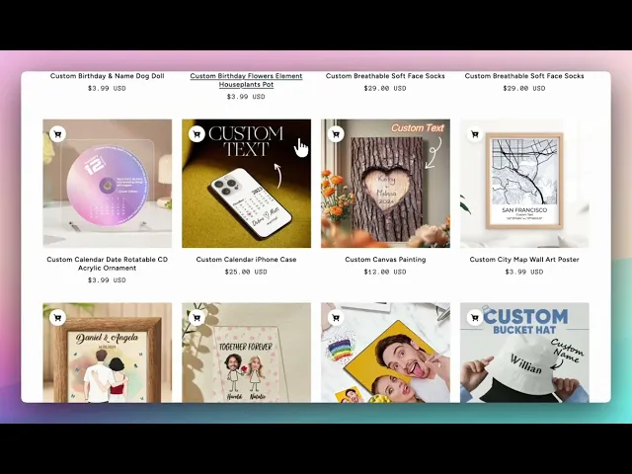Select the Daniel & Angela framed couple image
The height and width of the screenshot is (474, 632).
coord(108,353)
